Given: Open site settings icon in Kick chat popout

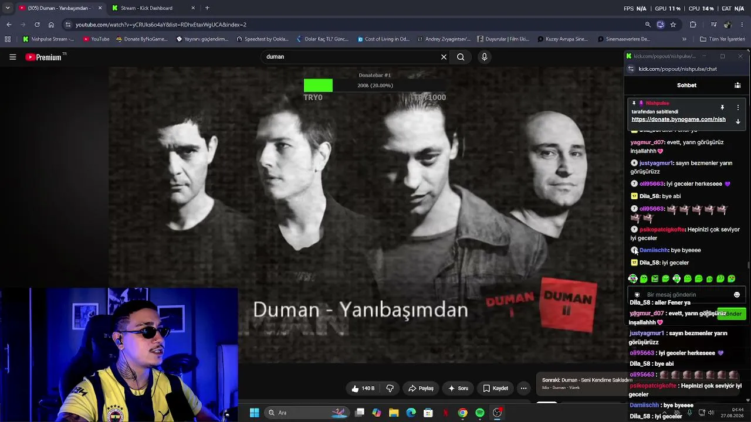Looking at the screenshot, I should point(631,69).
